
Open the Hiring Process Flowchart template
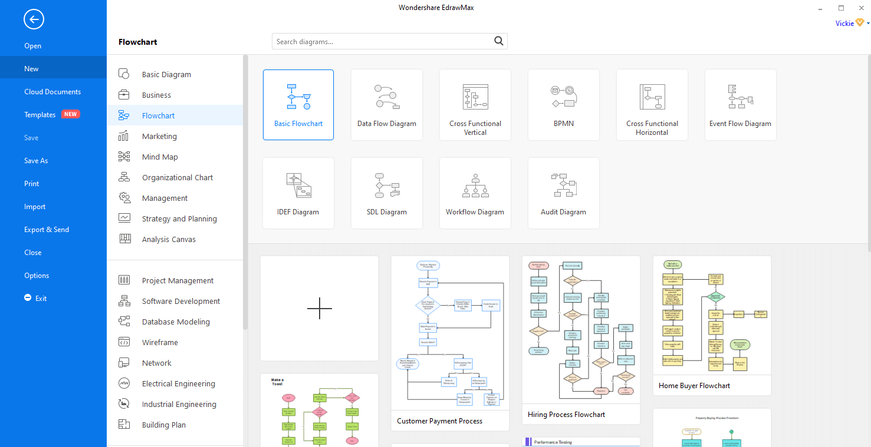581,340
